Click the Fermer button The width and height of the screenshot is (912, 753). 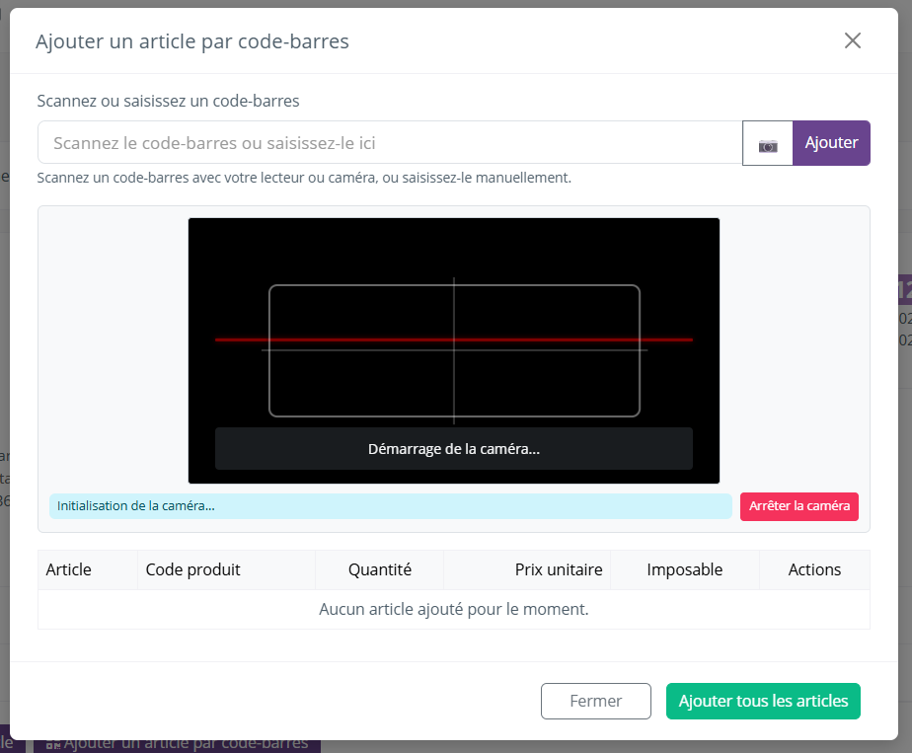click(x=595, y=701)
